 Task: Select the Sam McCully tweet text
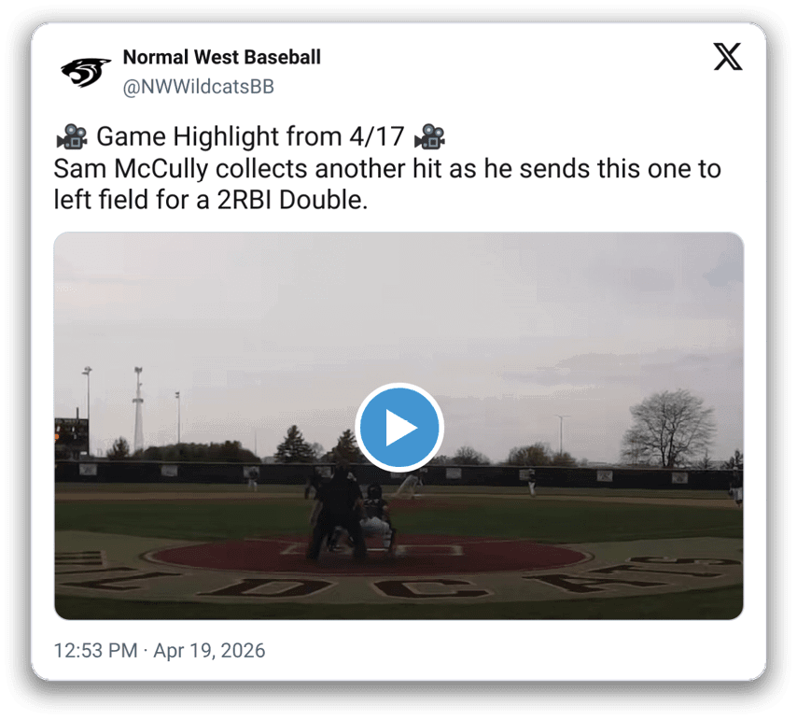tap(387, 184)
